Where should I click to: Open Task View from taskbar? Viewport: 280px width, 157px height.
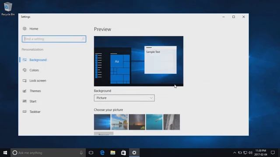click(91, 153)
